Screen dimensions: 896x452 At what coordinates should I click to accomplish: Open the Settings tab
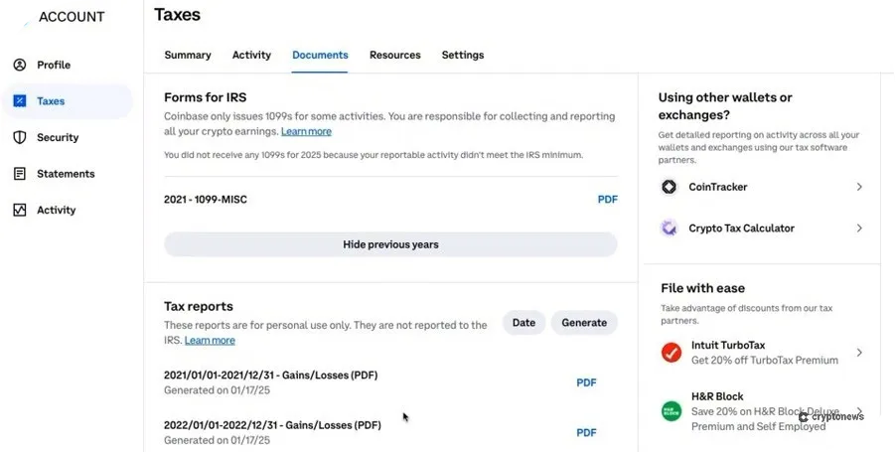pyautogui.click(x=463, y=55)
